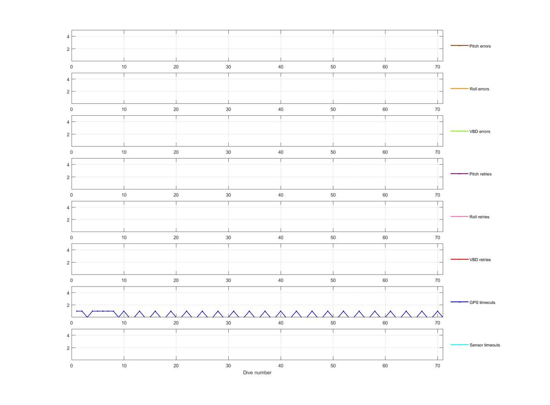Click the GPS timeouts peak at dive 40
Image resolution: width=550 pixels, height=405 pixels.
point(280,311)
